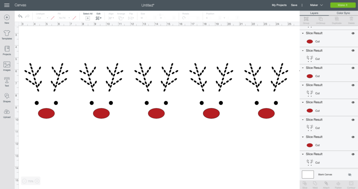
Task: Select the middle reindeer's red nose
Action: tap(156, 114)
